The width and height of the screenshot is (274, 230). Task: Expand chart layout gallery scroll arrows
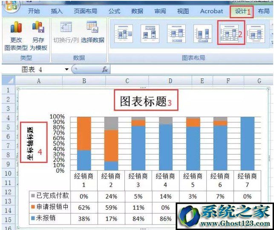pos(272,34)
